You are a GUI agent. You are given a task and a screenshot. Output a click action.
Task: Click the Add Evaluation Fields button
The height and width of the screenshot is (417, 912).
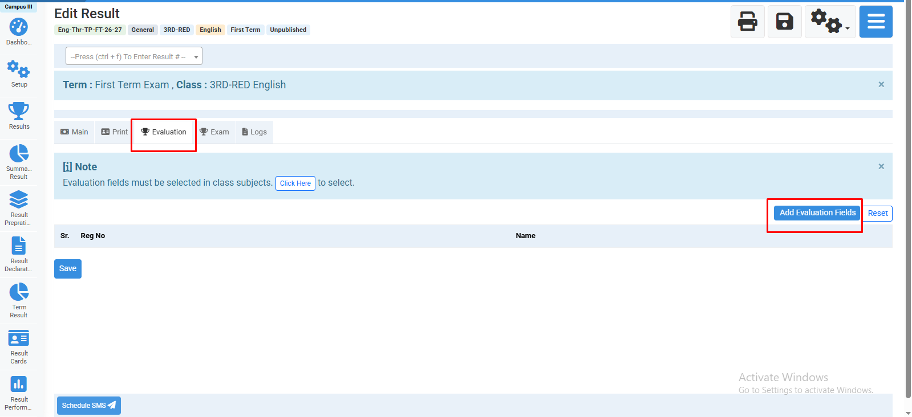(x=817, y=213)
